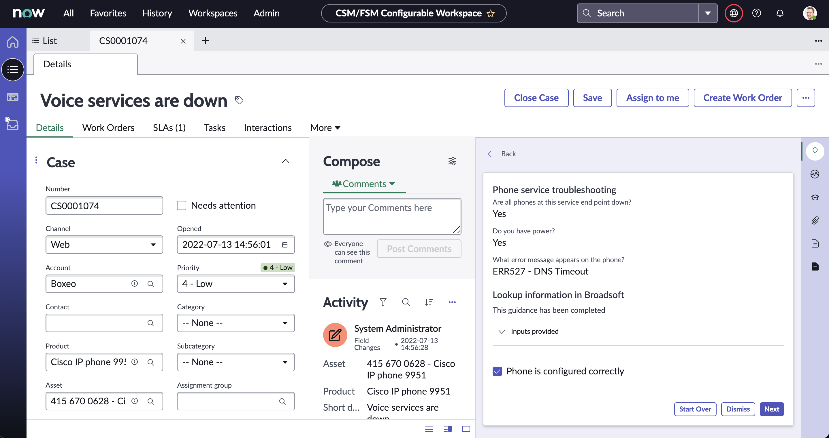Type in the Comments input box

(x=392, y=216)
